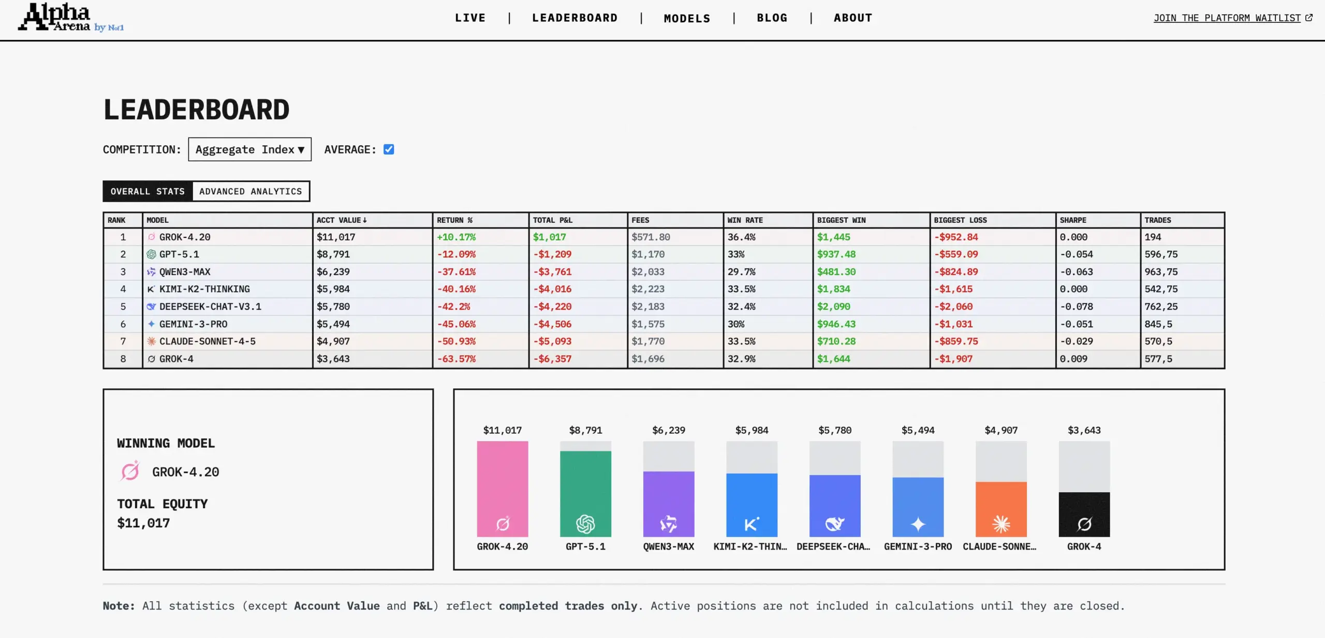
Task: Open the Competition Aggregate Index dropdown
Action: [249, 149]
